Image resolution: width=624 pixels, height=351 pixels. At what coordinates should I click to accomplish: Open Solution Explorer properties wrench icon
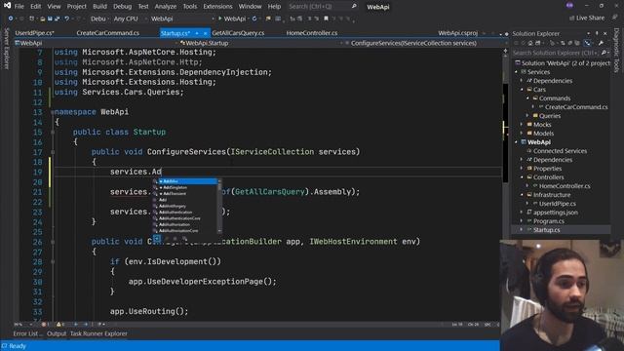click(x=601, y=43)
